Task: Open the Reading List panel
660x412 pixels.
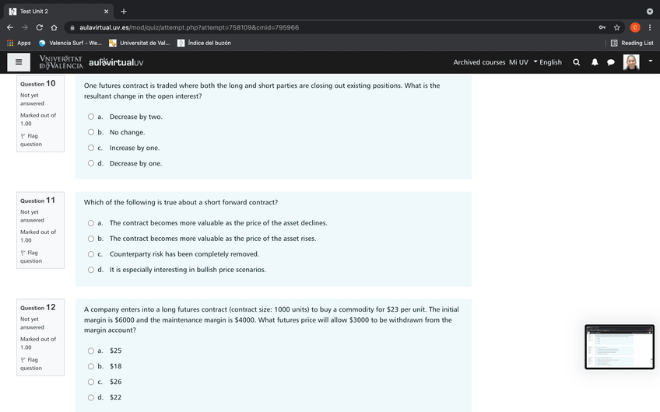Action: pyautogui.click(x=631, y=43)
